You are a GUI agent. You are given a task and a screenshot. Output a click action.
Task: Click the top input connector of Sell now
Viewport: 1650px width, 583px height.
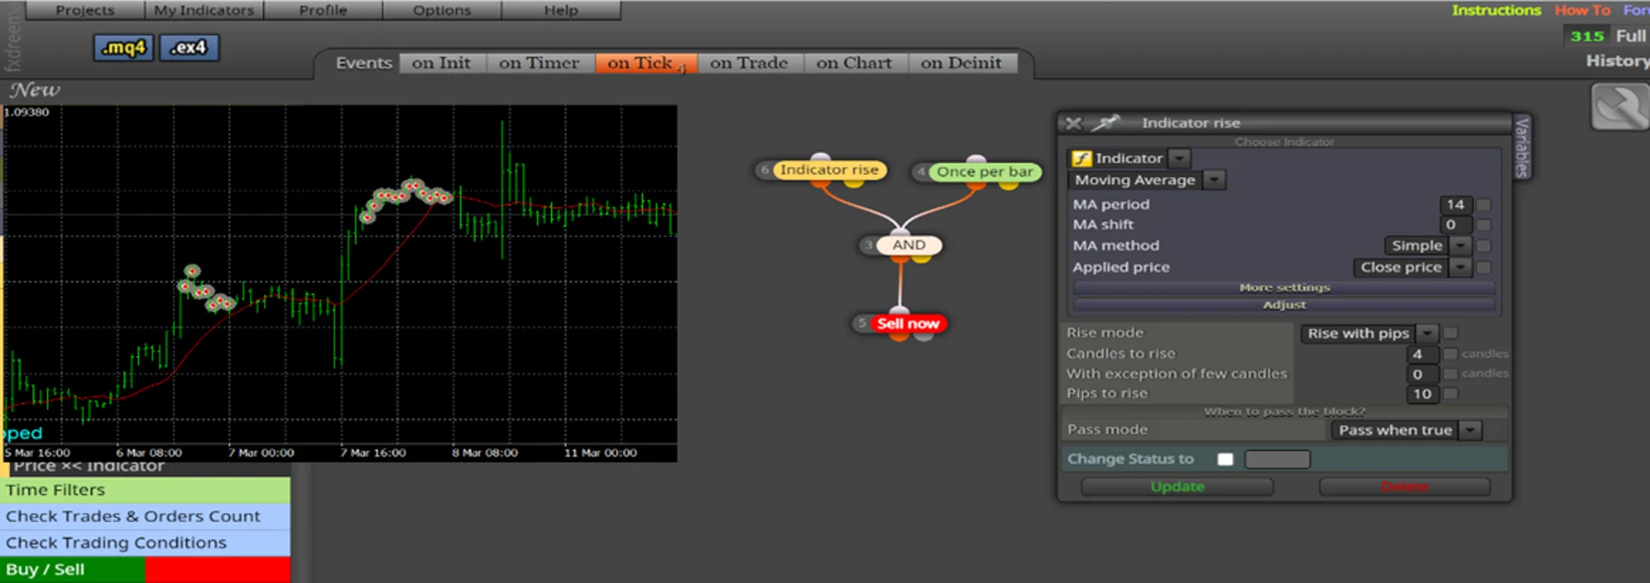pyautogui.click(x=900, y=311)
